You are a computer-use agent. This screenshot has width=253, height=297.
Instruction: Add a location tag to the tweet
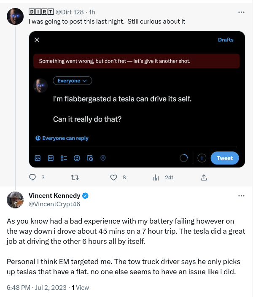(103, 158)
